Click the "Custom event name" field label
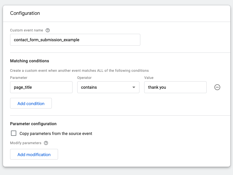The width and height of the screenshot is (233, 175). (x=26, y=30)
